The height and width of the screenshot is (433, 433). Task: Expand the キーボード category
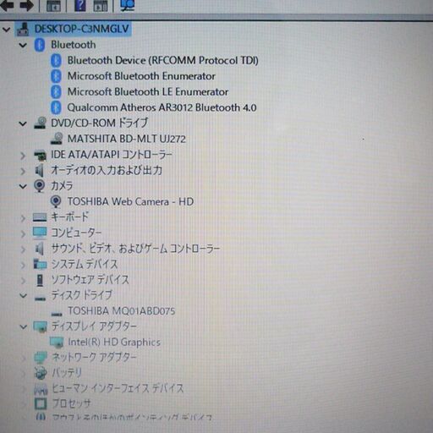point(23,218)
